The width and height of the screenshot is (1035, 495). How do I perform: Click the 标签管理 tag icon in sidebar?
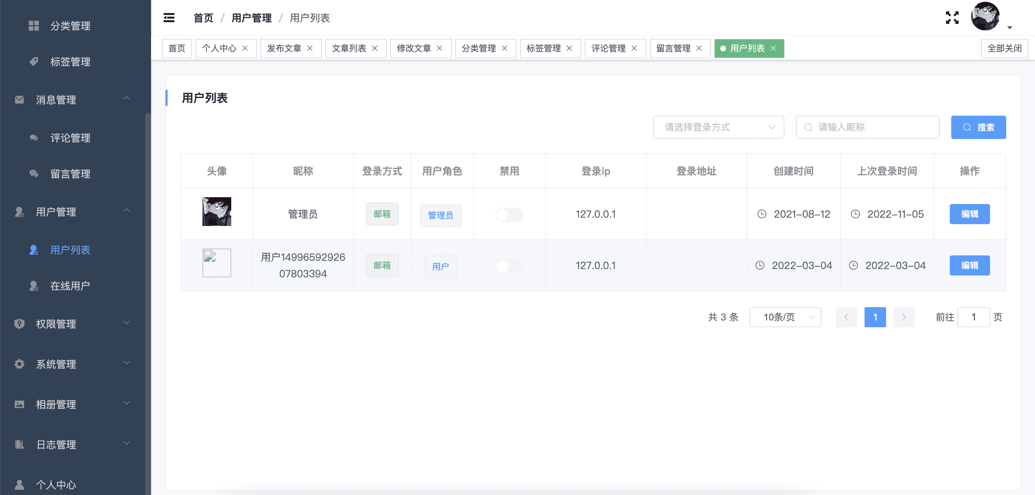[x=34, y=61]
